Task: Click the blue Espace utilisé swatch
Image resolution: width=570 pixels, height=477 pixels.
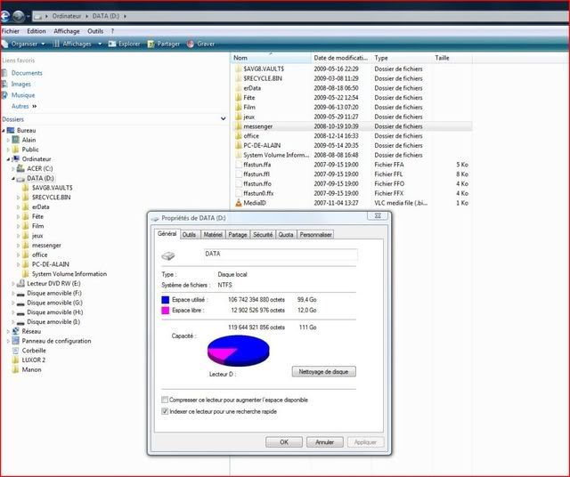Action: [166, 300]
